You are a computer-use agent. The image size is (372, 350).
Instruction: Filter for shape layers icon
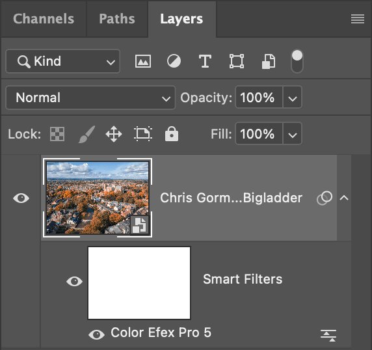click(x=237, y=61)
